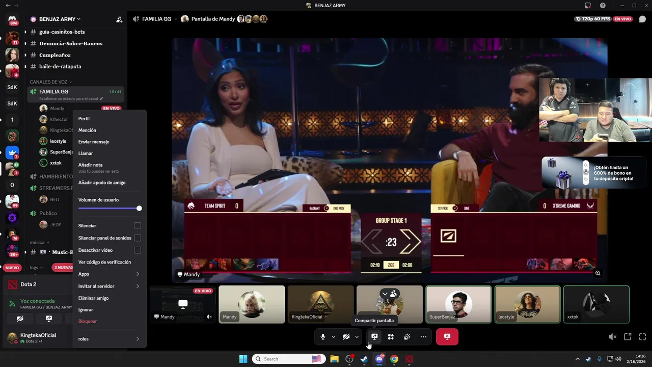
Task: Check Silenciar panel de sonidos checkbox
Action: (138, 238)
